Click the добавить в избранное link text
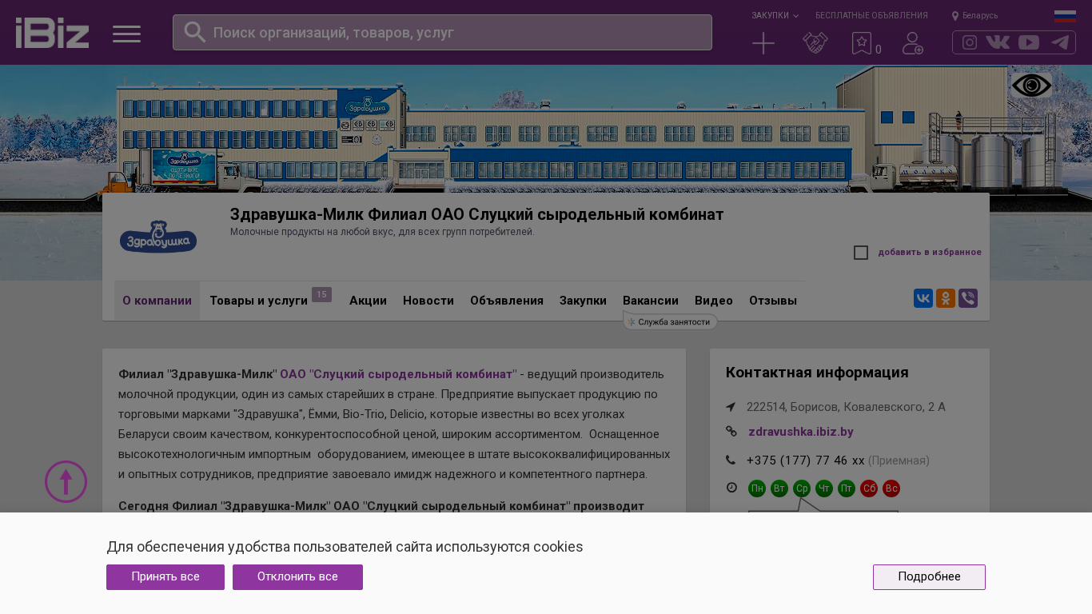The width and height of the screenshot is (1092, 614). click(930, 253)
